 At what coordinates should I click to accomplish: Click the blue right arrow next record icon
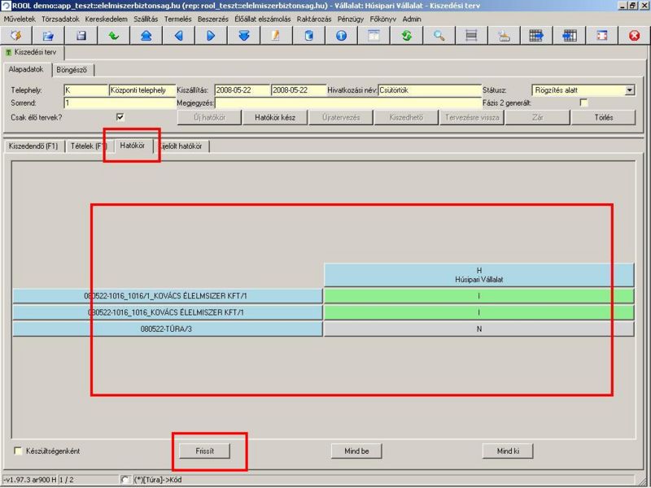pyautogui.click(x=211, y=36)
